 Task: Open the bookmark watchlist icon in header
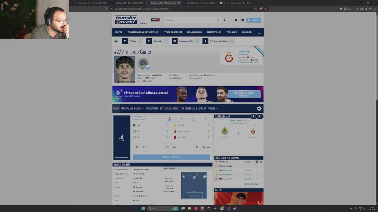[x=236, y=20]
